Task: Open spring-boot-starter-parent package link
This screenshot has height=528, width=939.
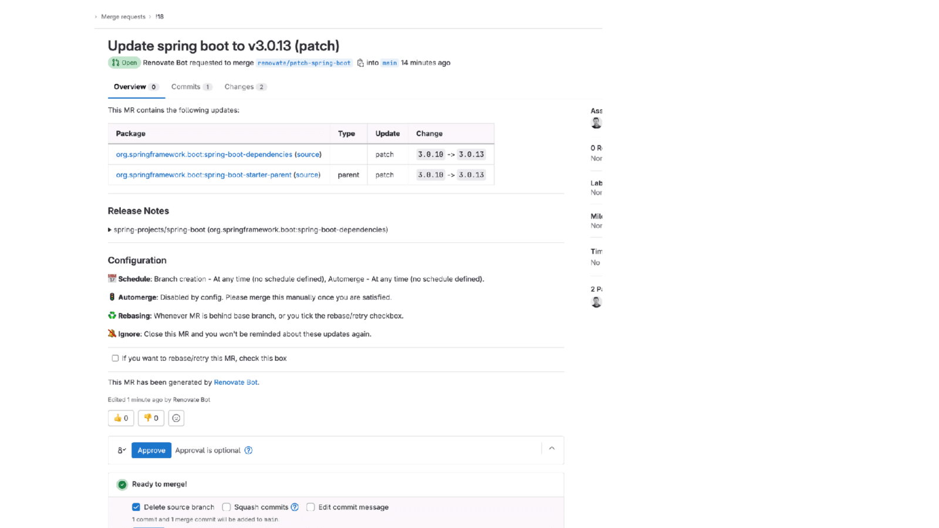Action: (x=204, y=175)
